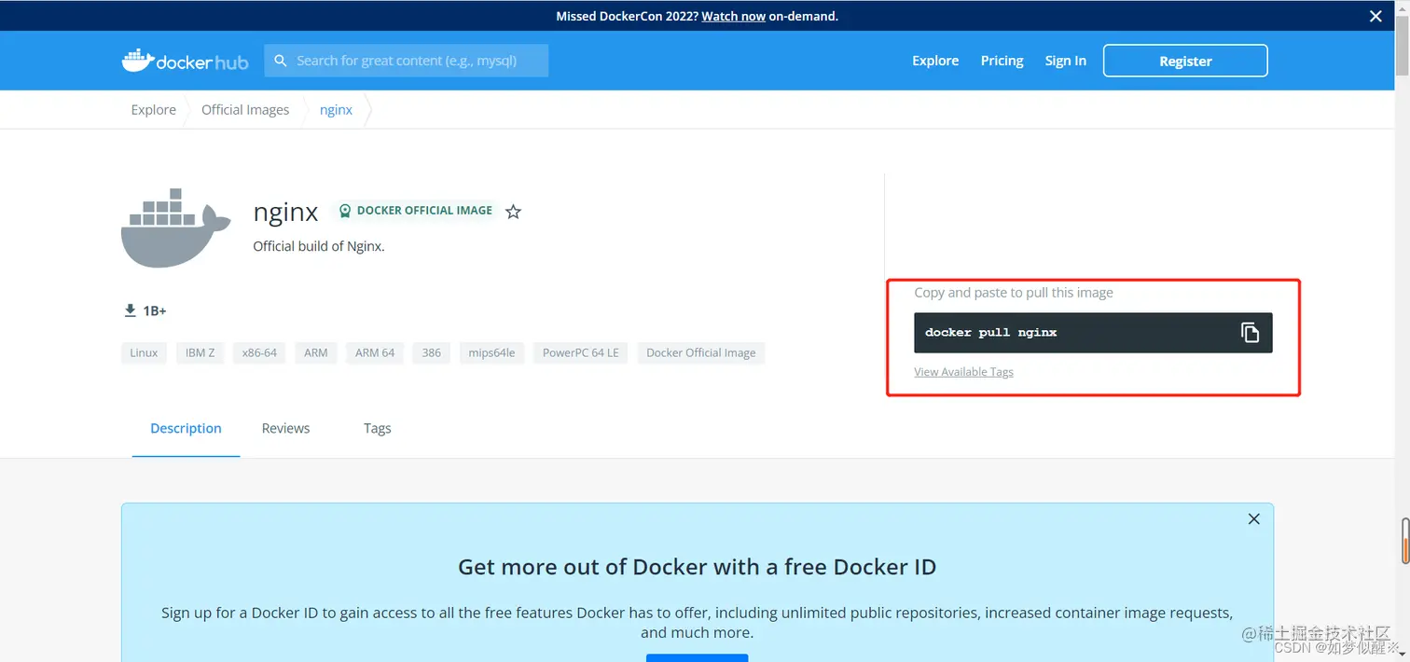Screen dimensions: 1410x662
Task: Open the Explore navigation link
Action: [x=935, y=61]
